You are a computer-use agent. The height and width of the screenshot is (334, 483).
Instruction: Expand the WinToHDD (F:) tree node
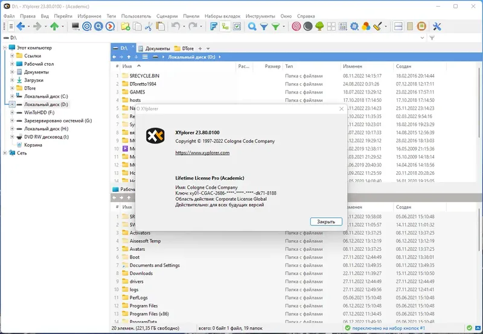[x=12, y=113]
